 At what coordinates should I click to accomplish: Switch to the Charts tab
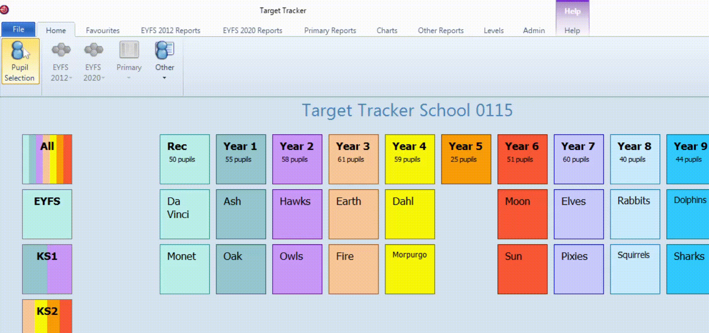387,30
